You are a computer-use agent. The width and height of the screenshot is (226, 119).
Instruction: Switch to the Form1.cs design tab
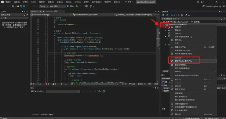pyautogui.click(x=52, y=11)
